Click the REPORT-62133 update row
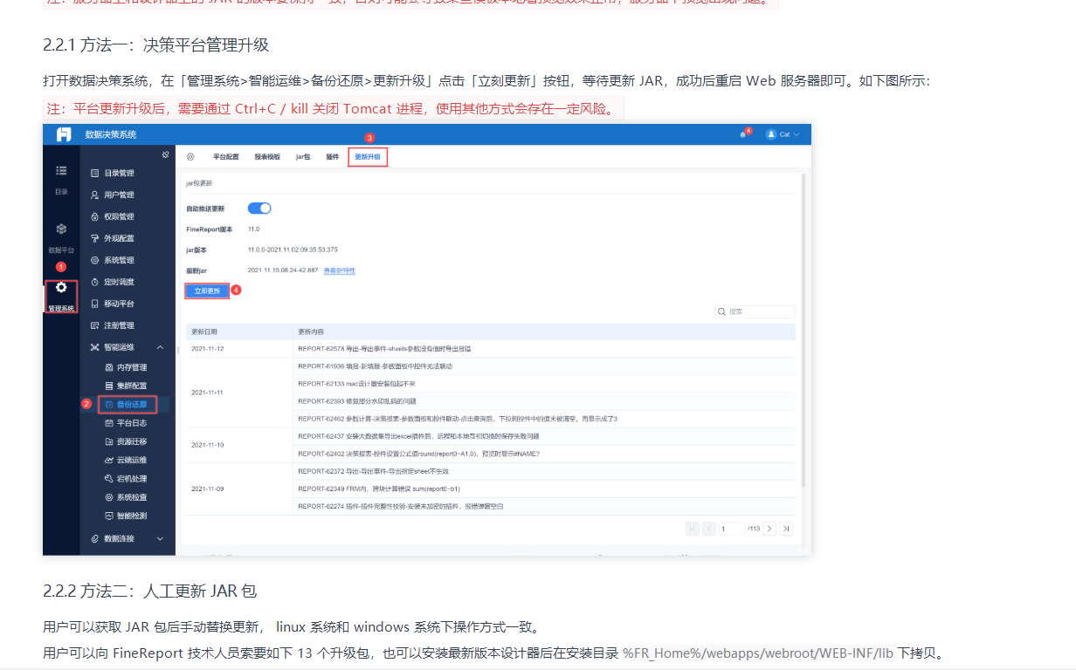This screenshot has width=1076, height=670. click(x=544, y=384)
